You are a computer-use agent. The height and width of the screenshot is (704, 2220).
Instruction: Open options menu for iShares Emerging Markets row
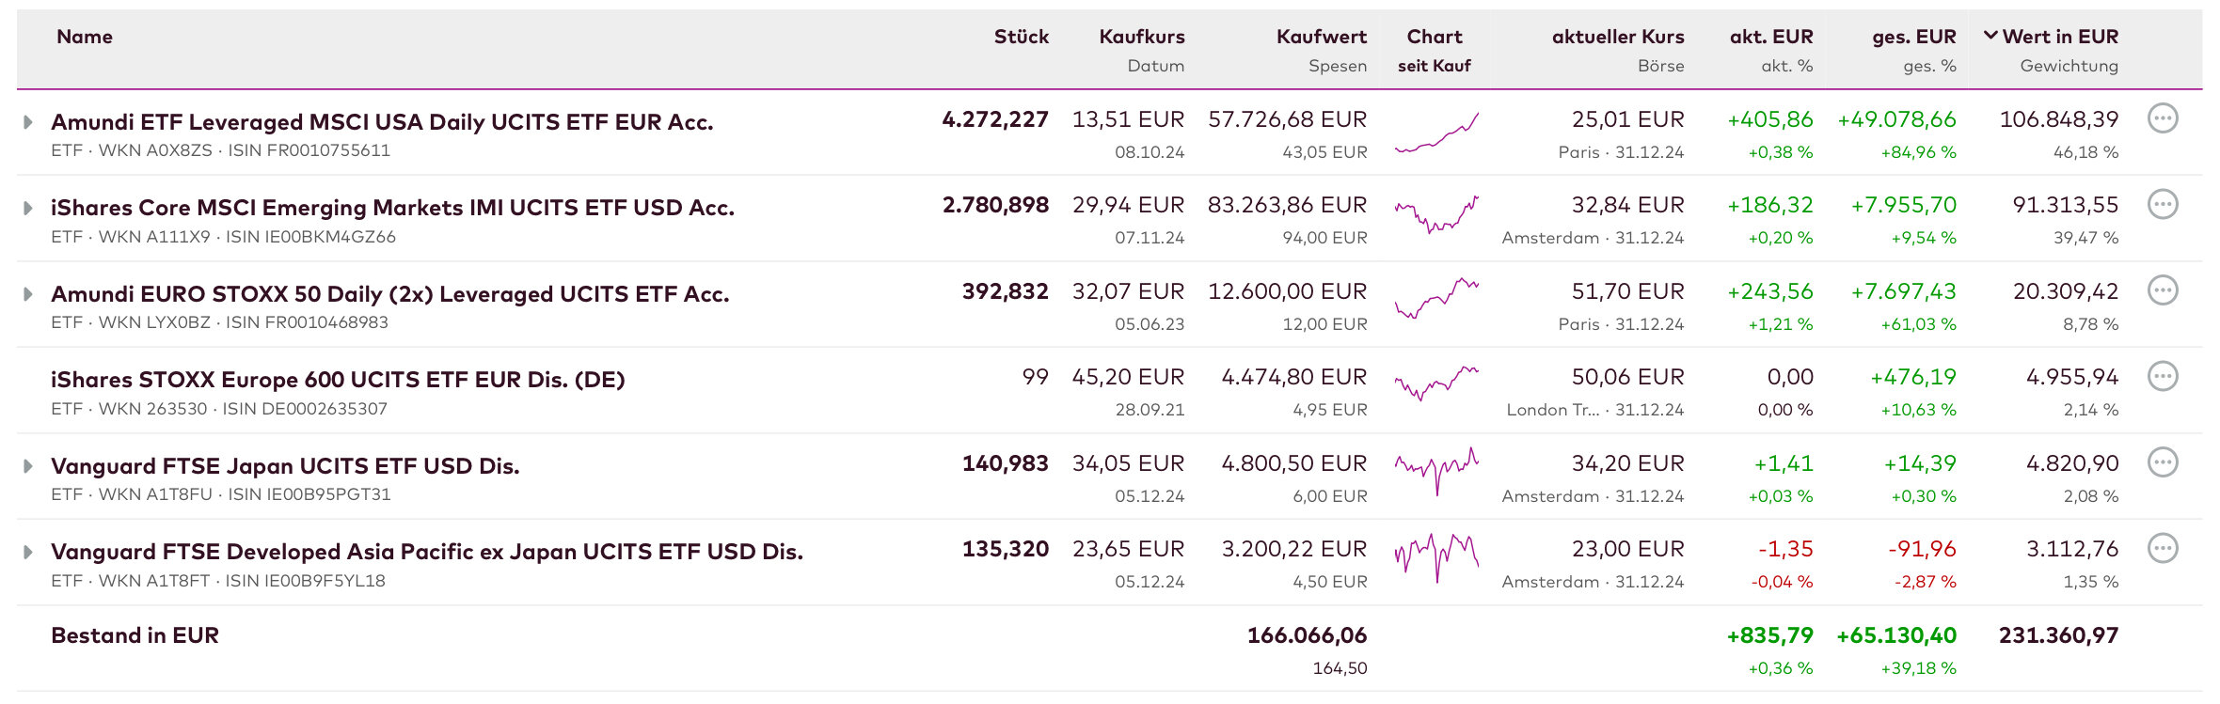coord(2163,204)
